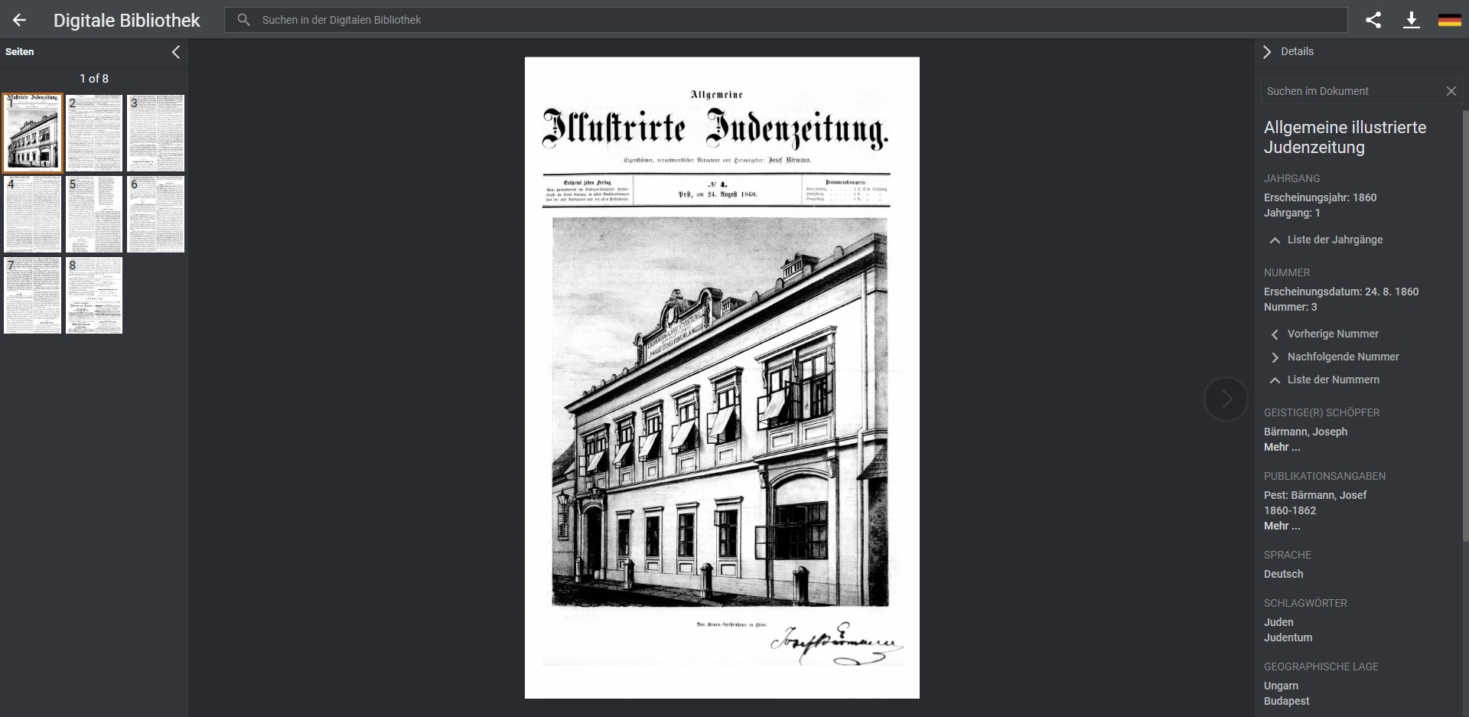Show Mehr under Geistige(r) Schöpfer

1282,447
